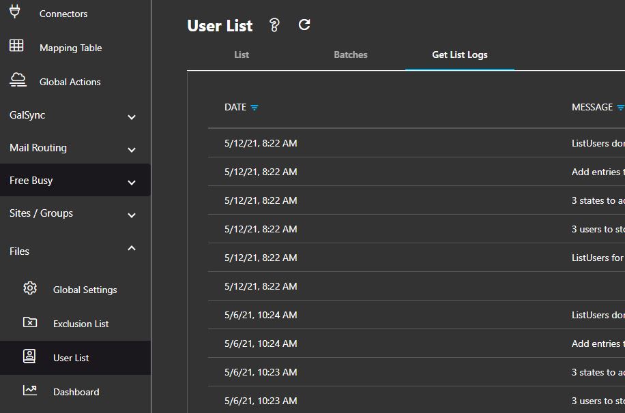Open Global Actions page
The image size is (625, 413).
click(70, 82)
